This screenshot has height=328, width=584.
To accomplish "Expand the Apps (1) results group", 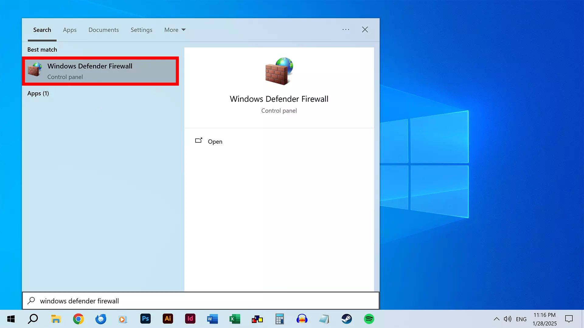I will click(38, 93).
